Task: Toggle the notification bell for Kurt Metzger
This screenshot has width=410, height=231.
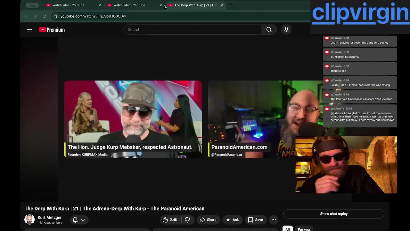Action: tap(75, 220)
